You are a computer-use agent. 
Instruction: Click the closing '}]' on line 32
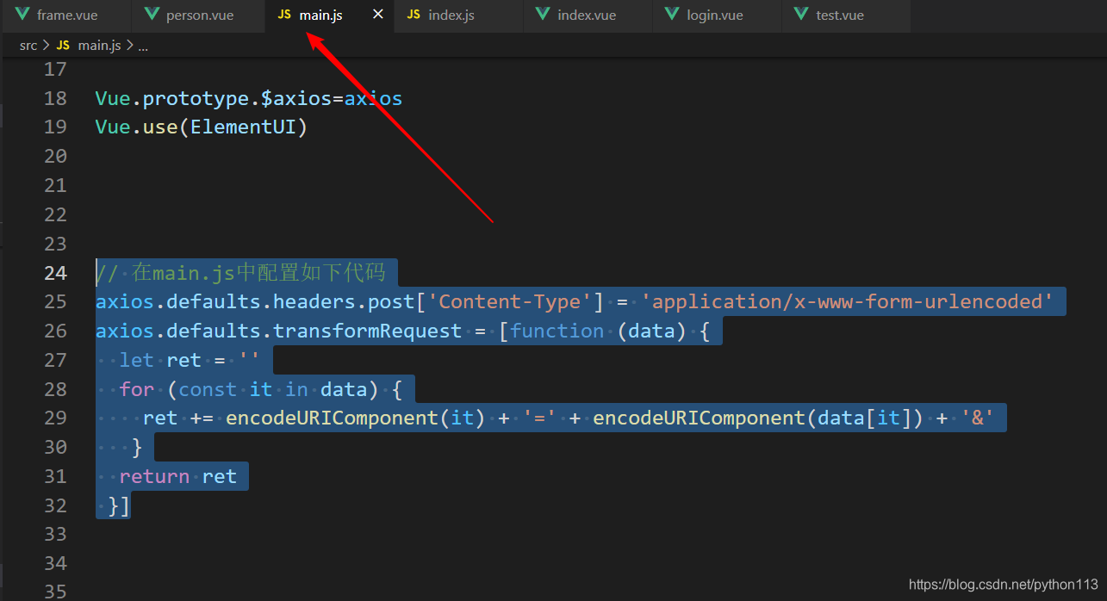(119, 505)
